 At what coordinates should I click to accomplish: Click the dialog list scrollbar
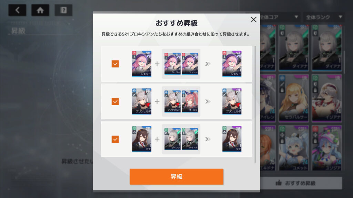point(255,104)
